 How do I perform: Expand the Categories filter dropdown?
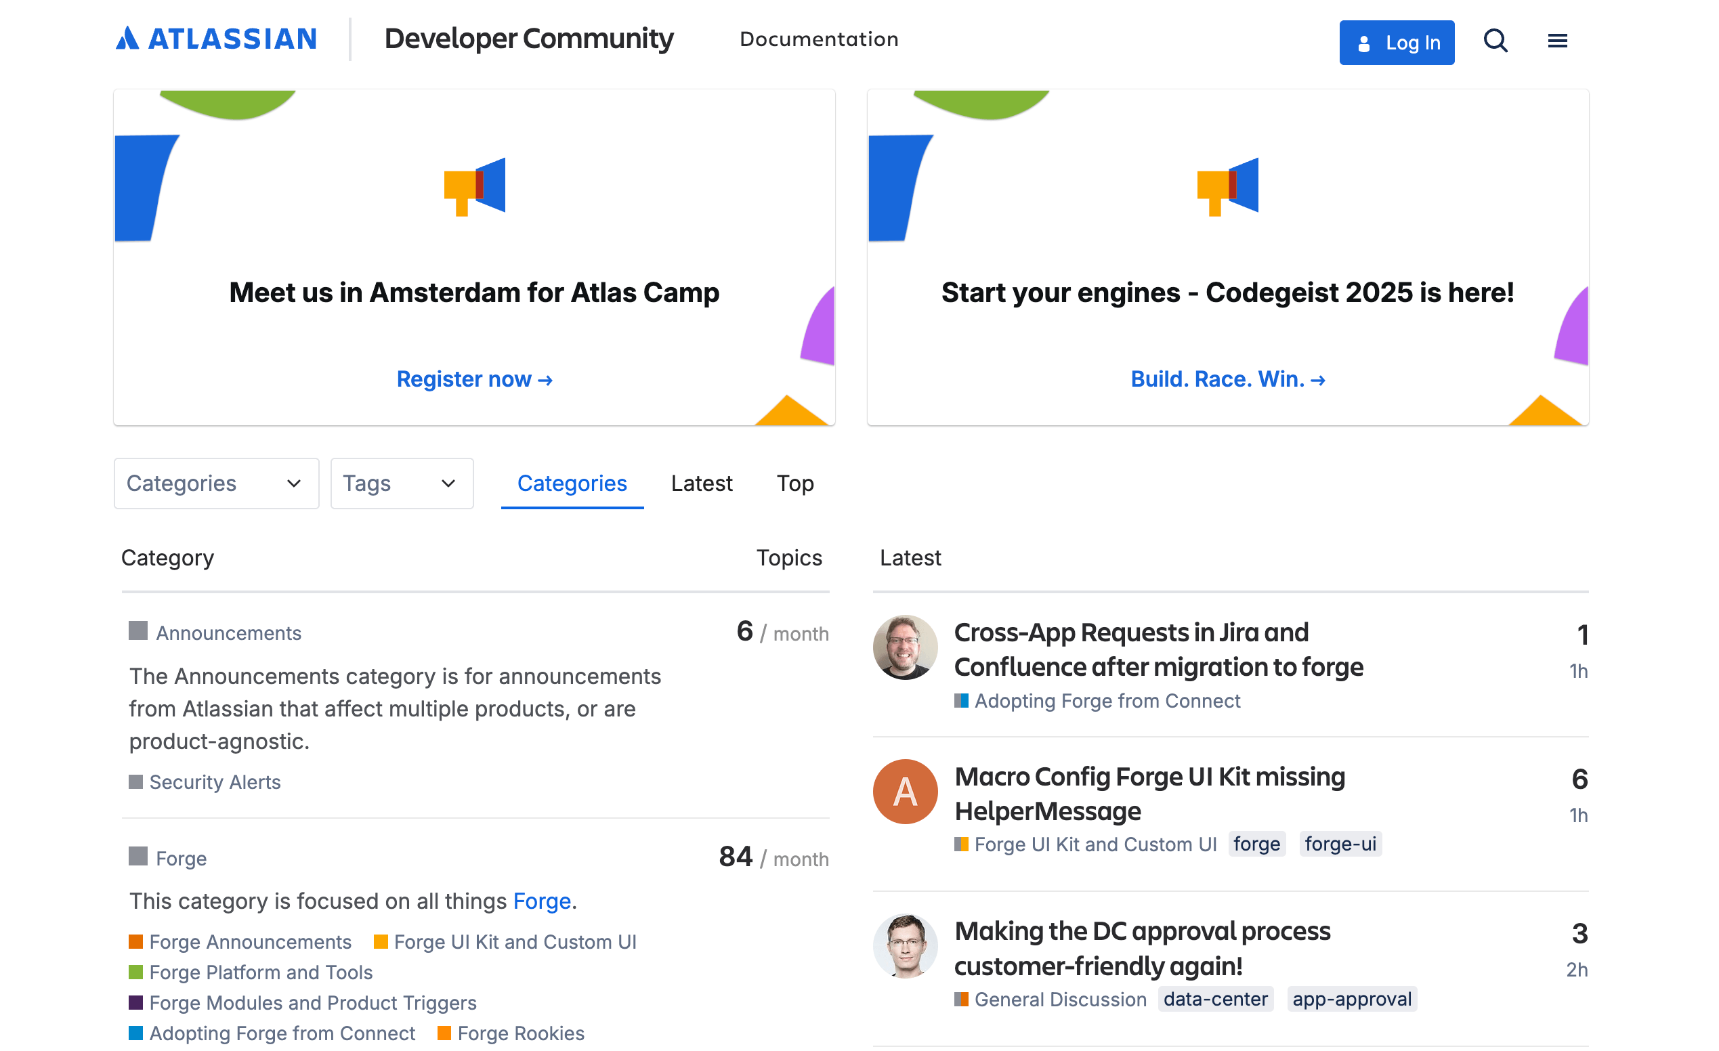(215, 484)
